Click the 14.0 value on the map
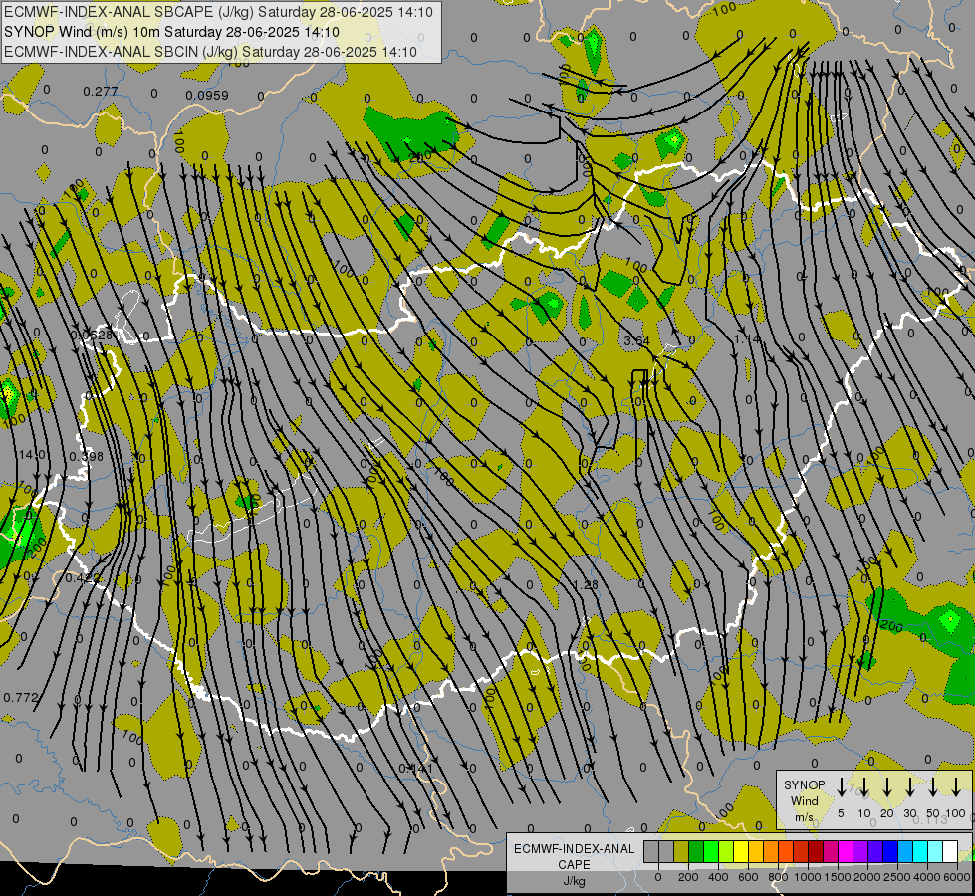This screenshot has width=975, height=896. coord(32,455)
